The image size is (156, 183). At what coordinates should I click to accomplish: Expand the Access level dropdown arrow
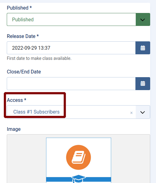point(143,112)
